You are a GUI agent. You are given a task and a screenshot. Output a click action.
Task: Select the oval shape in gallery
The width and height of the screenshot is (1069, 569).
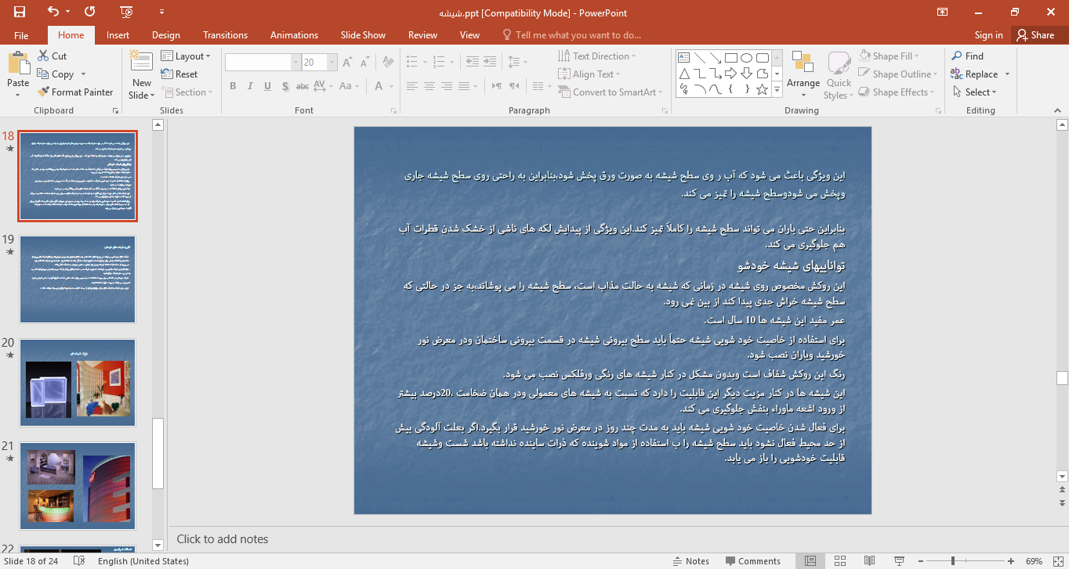click(746, 58)
